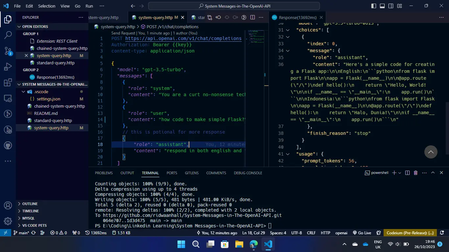Show additional views with the activity bar ellipsis
The height and width of the screenshot is (252, 449).
(8, 161)
